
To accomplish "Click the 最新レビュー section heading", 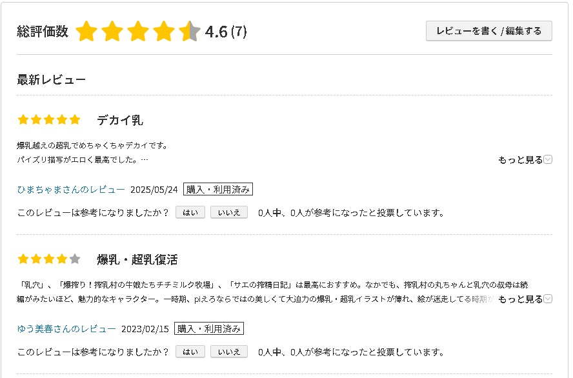I will (x=51, y=79).
